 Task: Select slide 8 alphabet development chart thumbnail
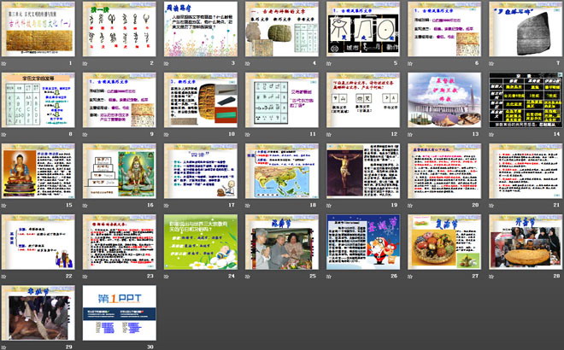38,100
